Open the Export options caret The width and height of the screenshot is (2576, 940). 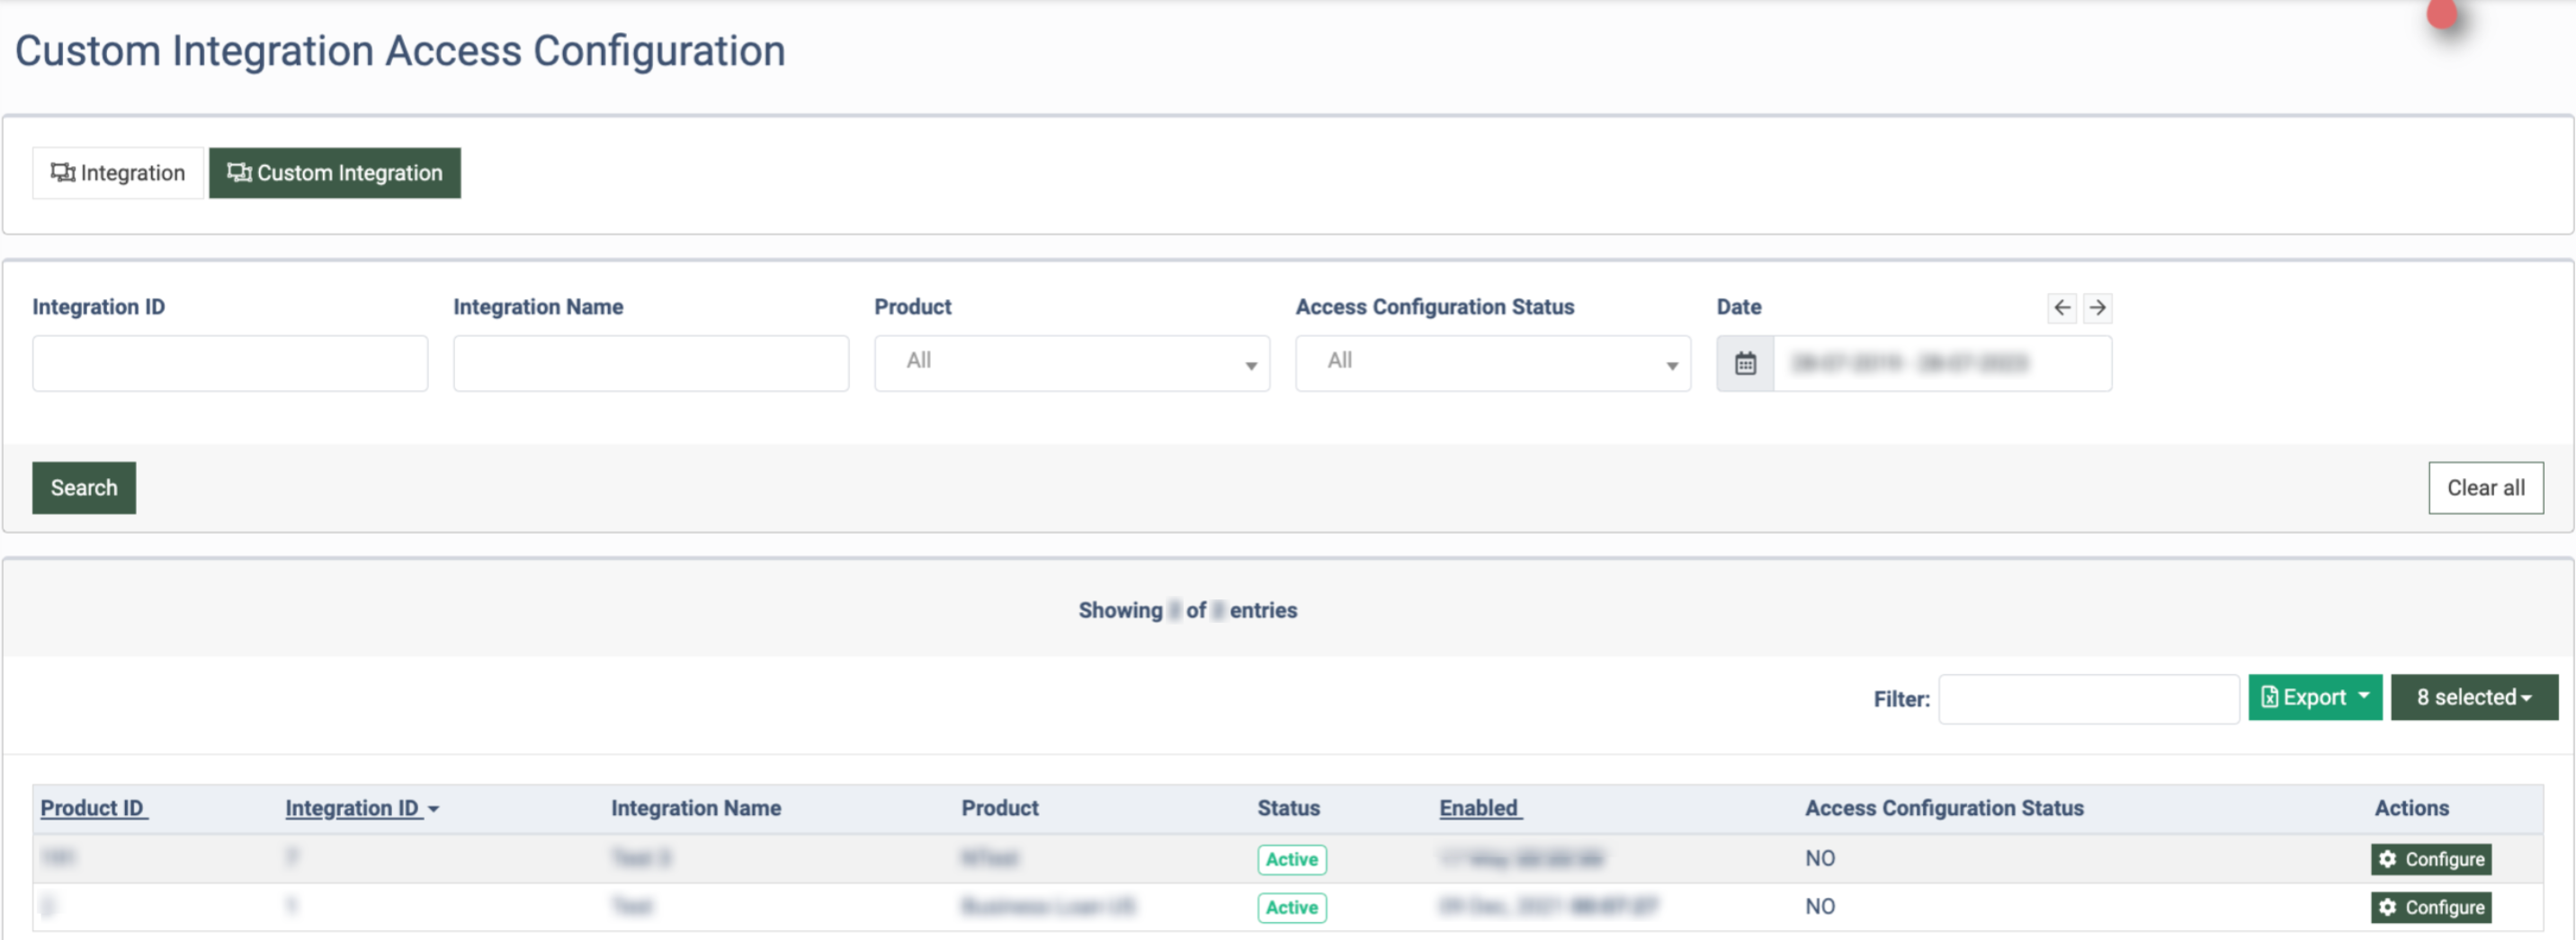pyautogui.click(x=2364, y=696)
